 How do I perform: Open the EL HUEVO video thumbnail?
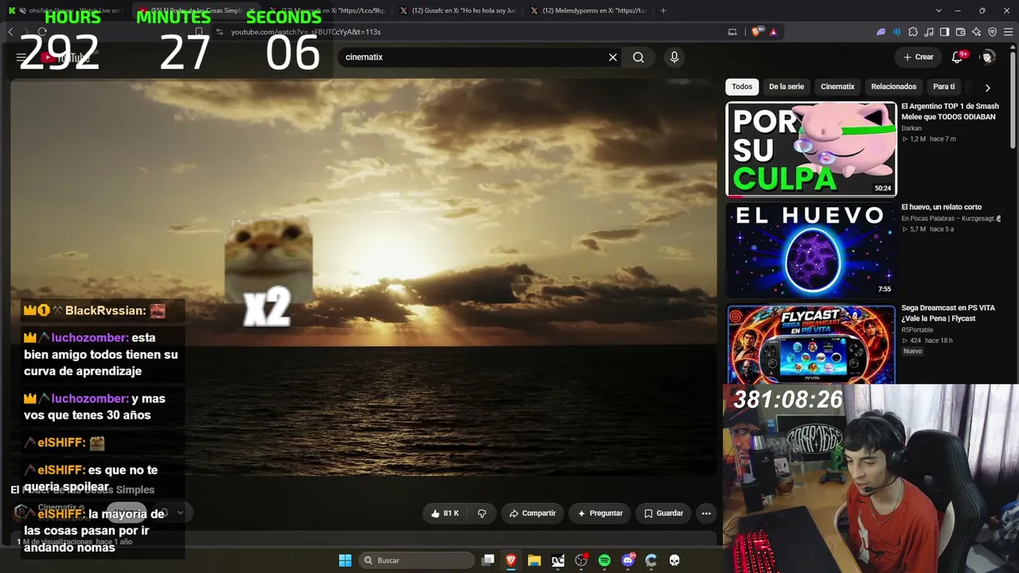[811, 250]
